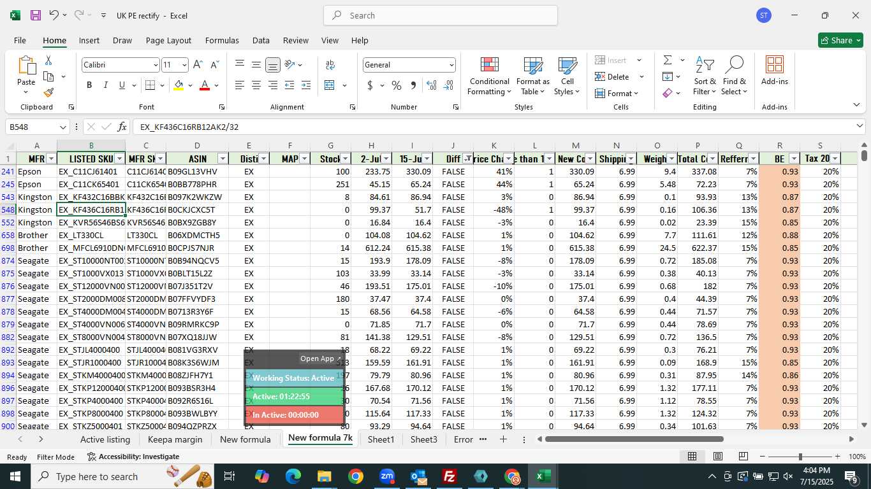871x489 pixels.
Task: Open filter dropdown for BE column
Action: (x=794, y=159)
